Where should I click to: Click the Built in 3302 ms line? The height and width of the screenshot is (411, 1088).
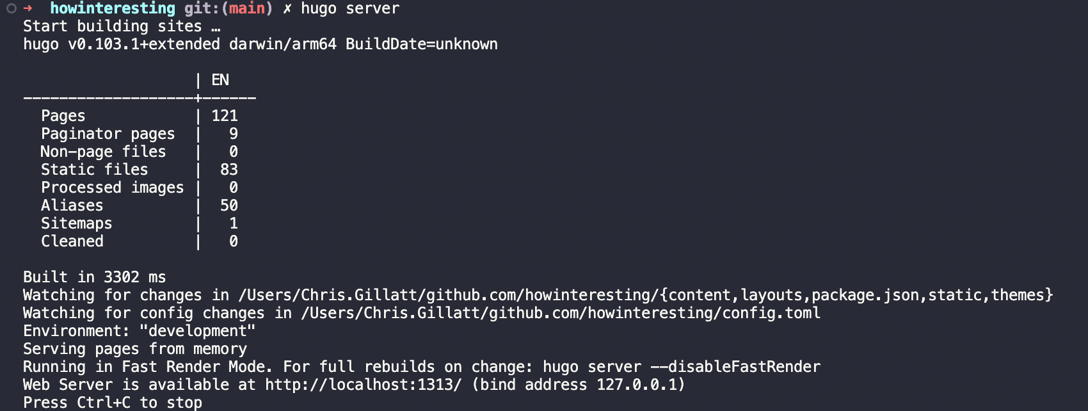click(94, 277)
